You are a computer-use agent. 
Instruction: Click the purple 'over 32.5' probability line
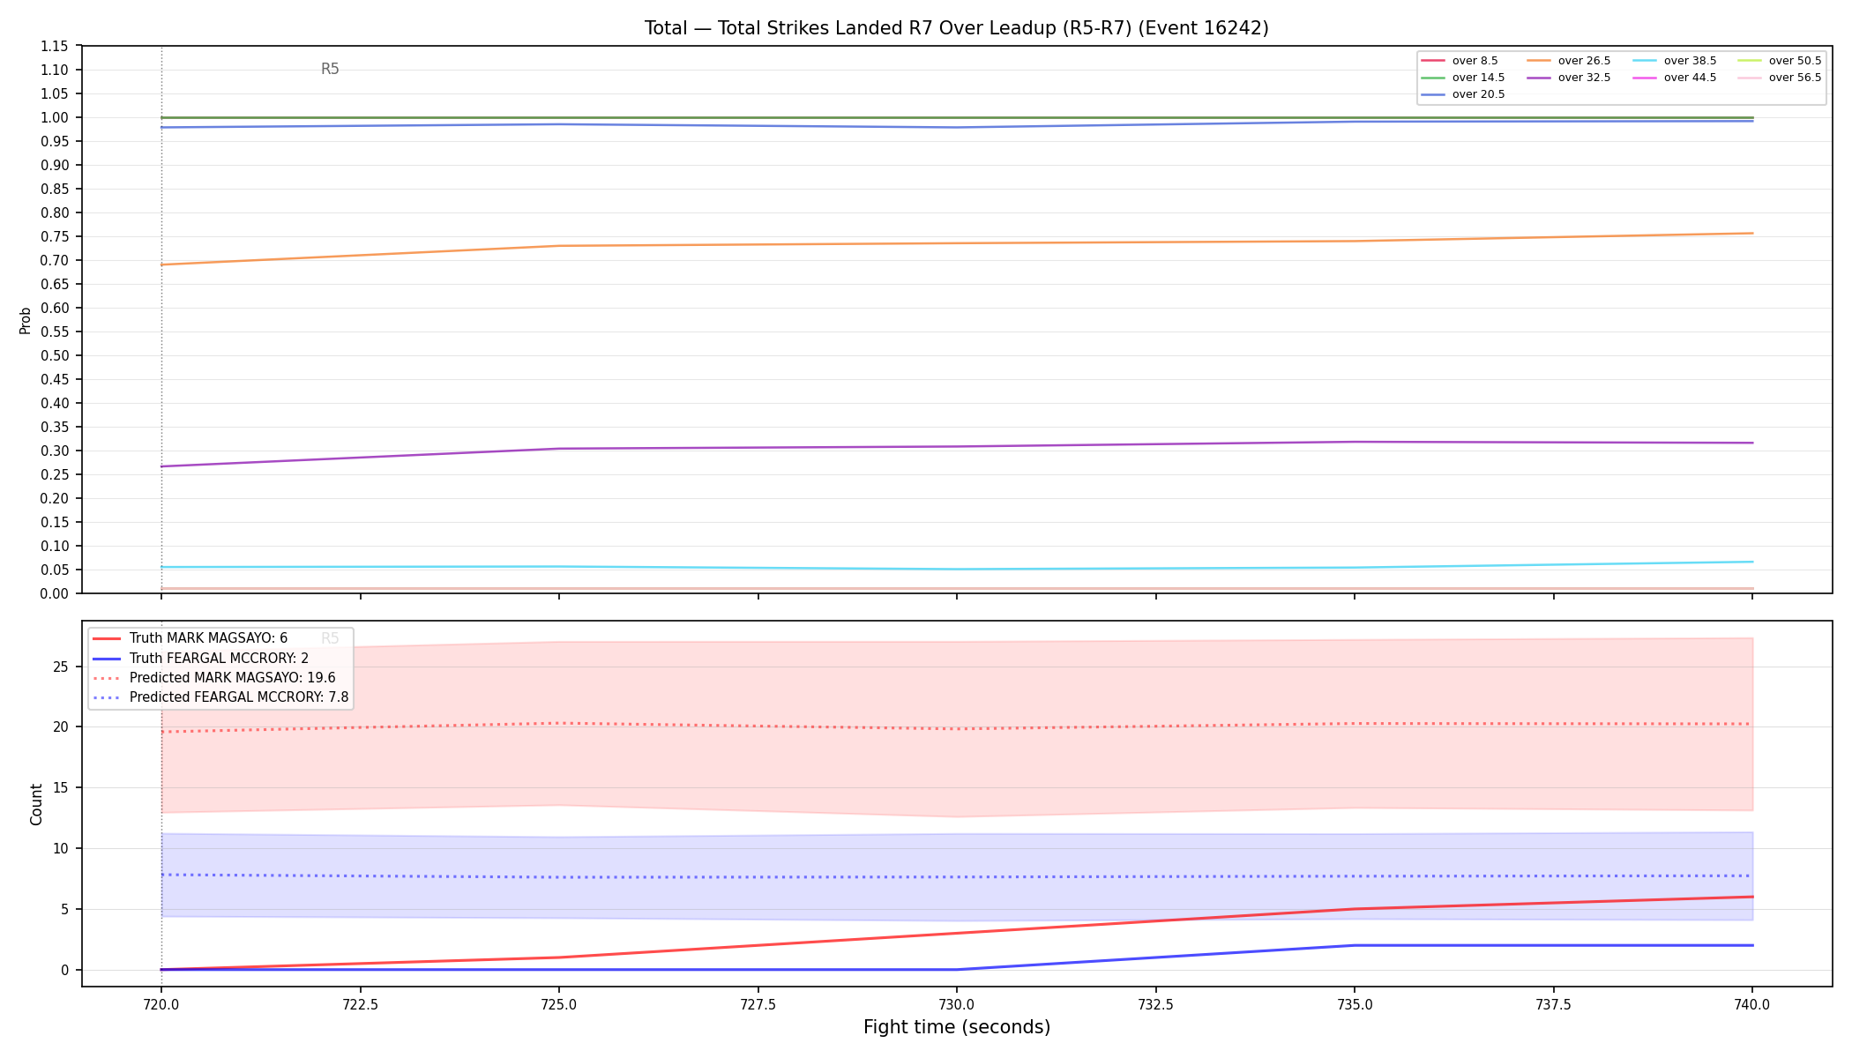pyautogui.click(x=957, y=446)
